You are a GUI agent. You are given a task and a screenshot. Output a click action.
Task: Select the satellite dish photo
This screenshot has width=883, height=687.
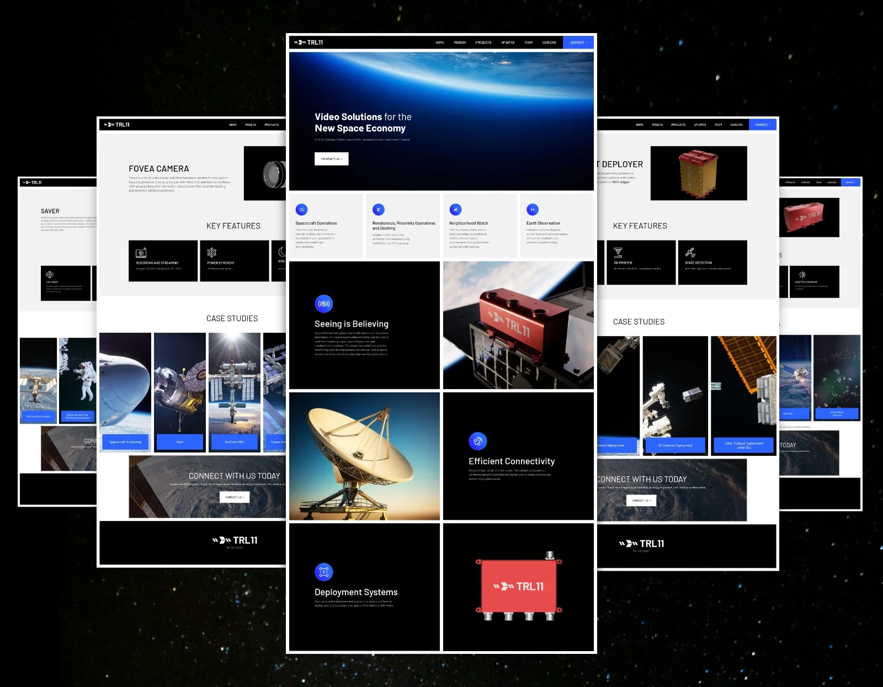click(x=364, y=456)
